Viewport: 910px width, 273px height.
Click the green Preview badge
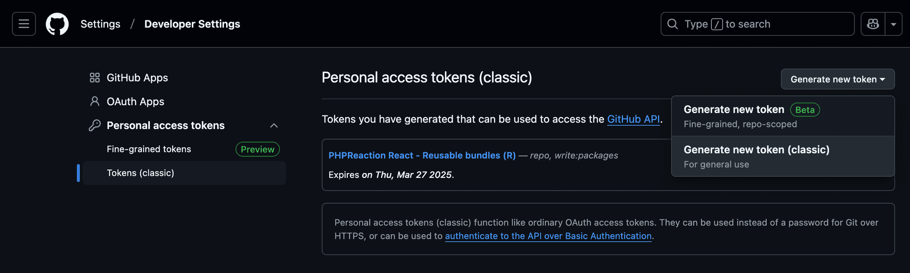pos(257,149)
